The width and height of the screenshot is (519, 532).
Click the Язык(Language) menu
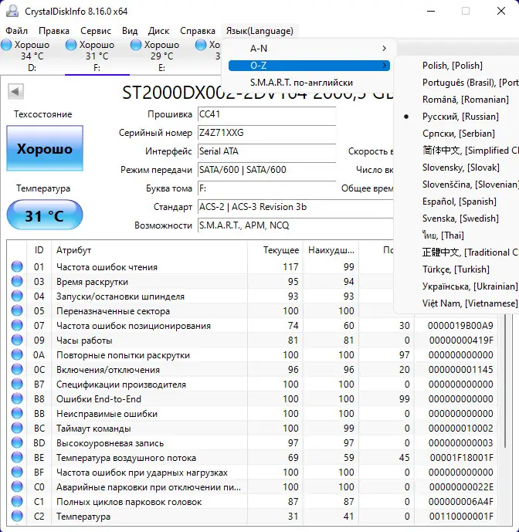259,31
